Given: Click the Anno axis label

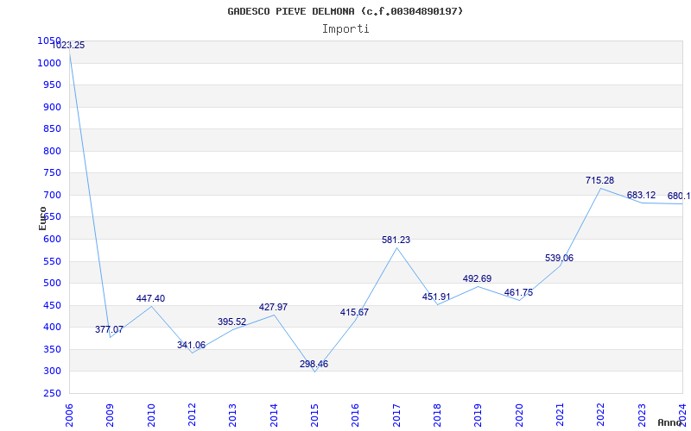Looking at the screenshot, I should click(669, 422).
